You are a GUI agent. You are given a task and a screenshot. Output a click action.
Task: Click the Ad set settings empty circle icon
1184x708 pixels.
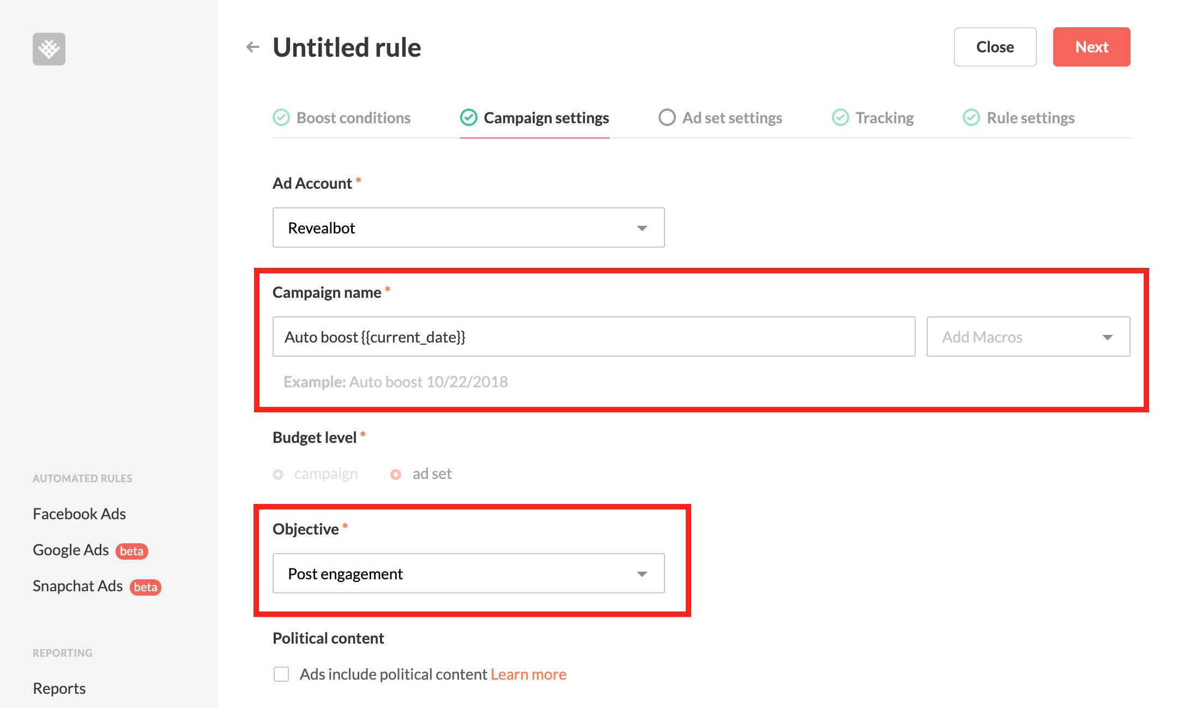click(667, 117)
